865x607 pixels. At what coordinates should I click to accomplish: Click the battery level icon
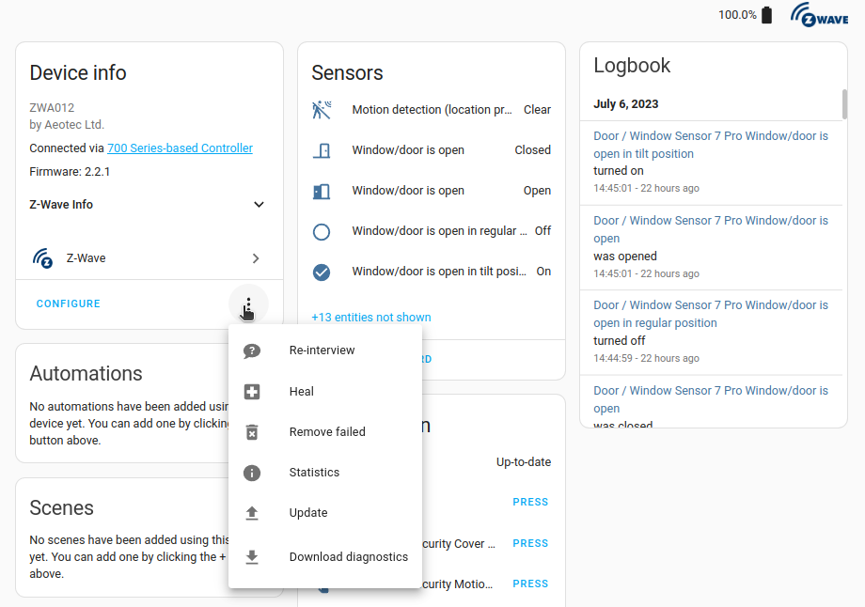pyautogui.click(x=767, y=15)
